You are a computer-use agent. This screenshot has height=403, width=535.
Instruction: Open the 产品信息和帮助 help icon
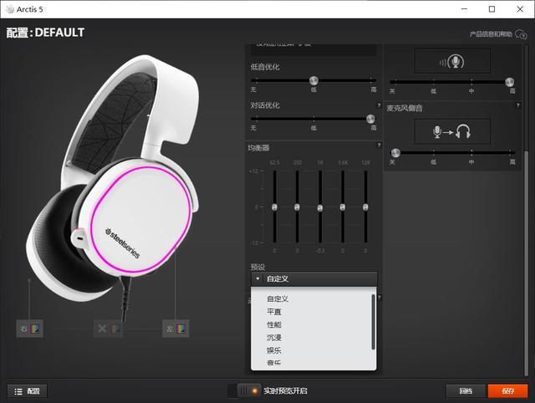[521, 34]
